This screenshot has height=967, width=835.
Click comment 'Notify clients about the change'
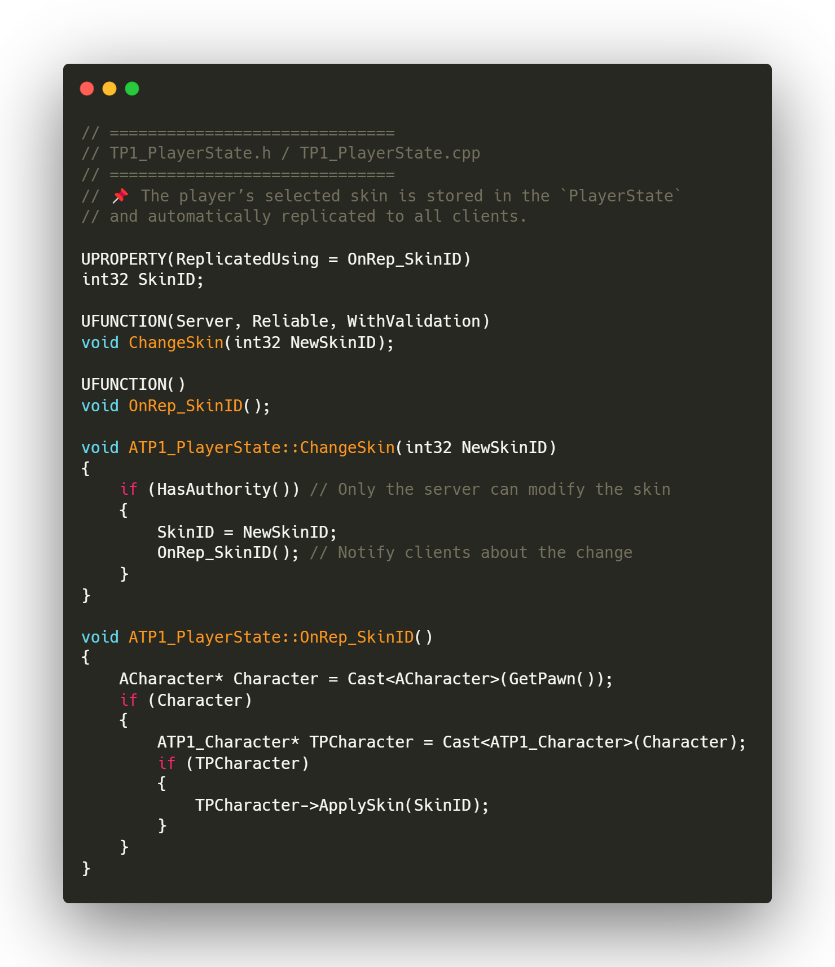point(485,553)
